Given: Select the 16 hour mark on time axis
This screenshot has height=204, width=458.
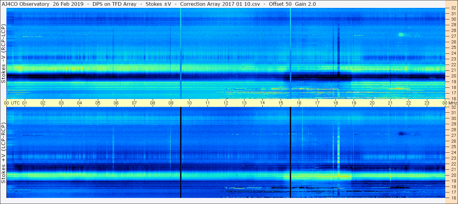Looking at the screenshot, I should point(299,103).
